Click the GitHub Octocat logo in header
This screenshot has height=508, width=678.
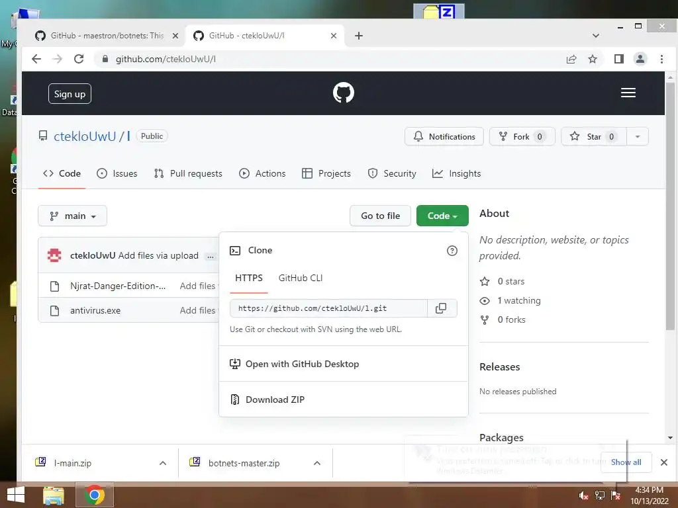pyautogui.click(x=344, y=93)
